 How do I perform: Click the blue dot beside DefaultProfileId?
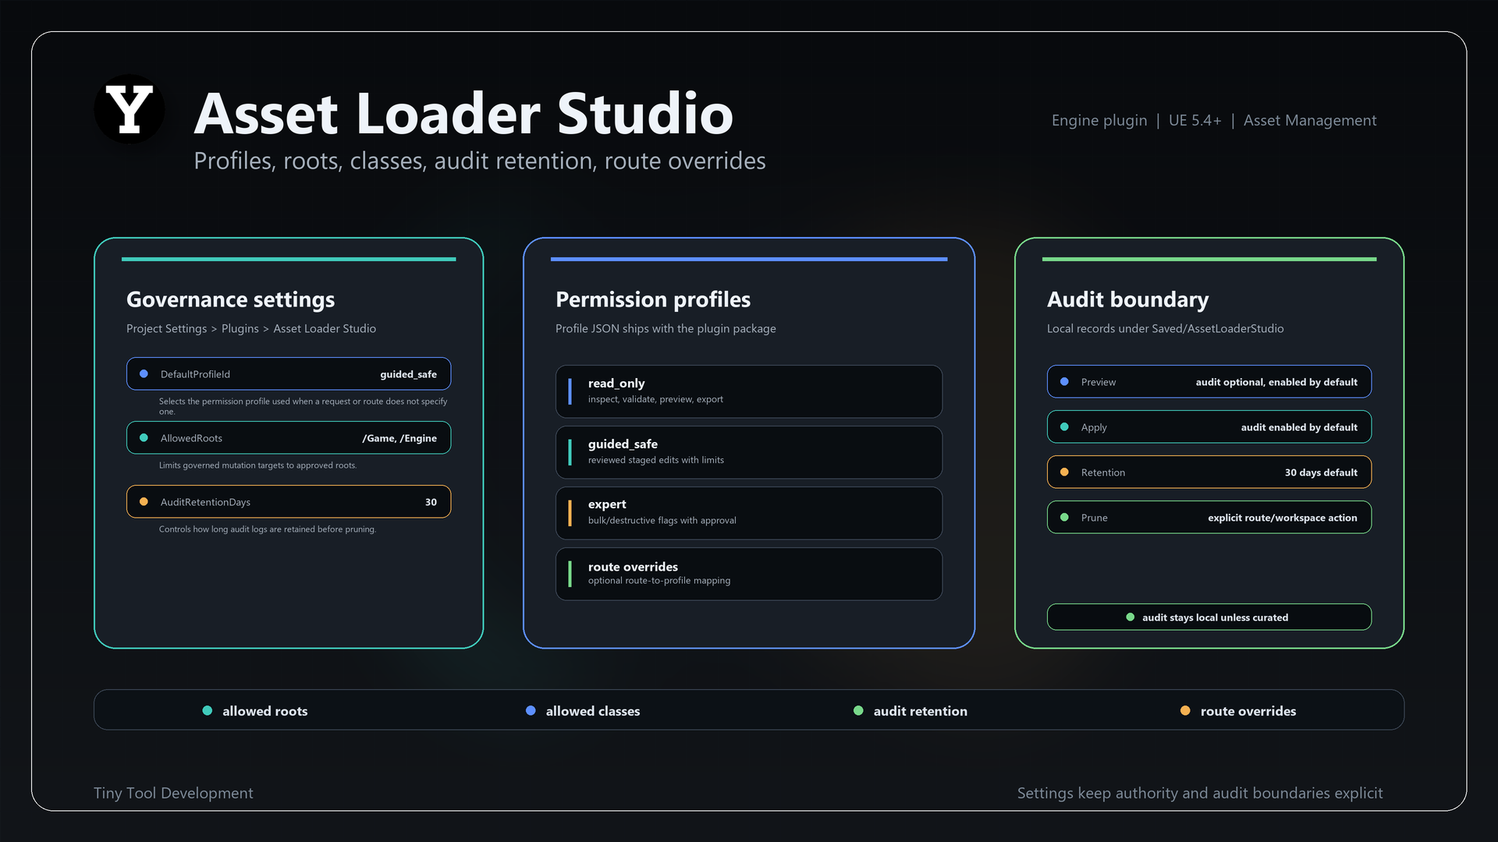point(144,374)
